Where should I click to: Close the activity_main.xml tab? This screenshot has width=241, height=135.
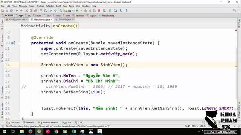[x=27, y=19]
